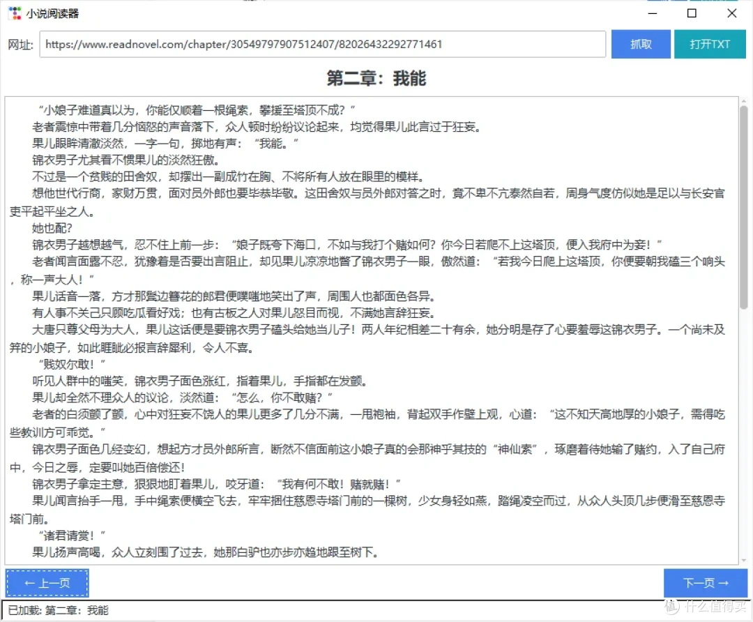Click the line starting 果儿话音一落
This screenshot has width=753, height=622.
point(234,296)
